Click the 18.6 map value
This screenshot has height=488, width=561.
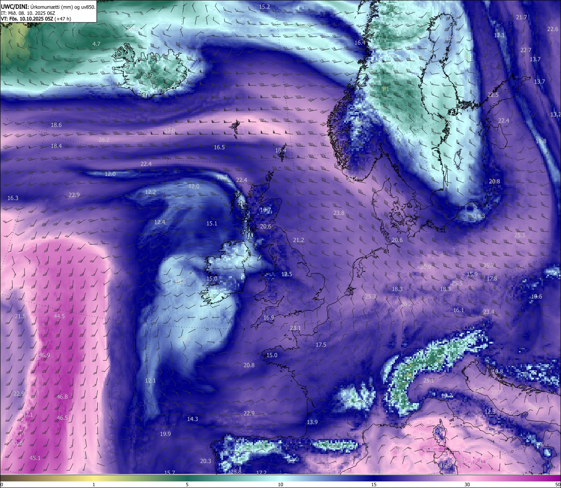56,125
